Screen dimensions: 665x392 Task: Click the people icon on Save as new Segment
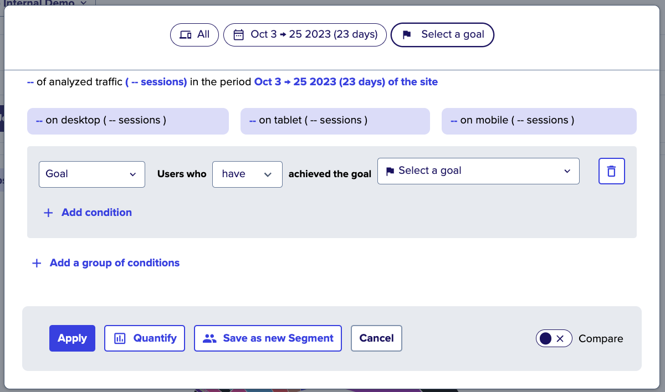tap(210, 338)
